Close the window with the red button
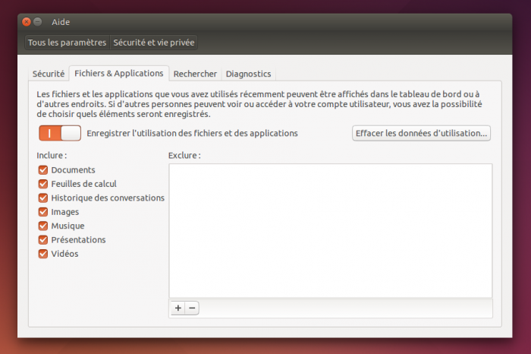The width and height of the screenshot is (531, 354). point(26,22)
